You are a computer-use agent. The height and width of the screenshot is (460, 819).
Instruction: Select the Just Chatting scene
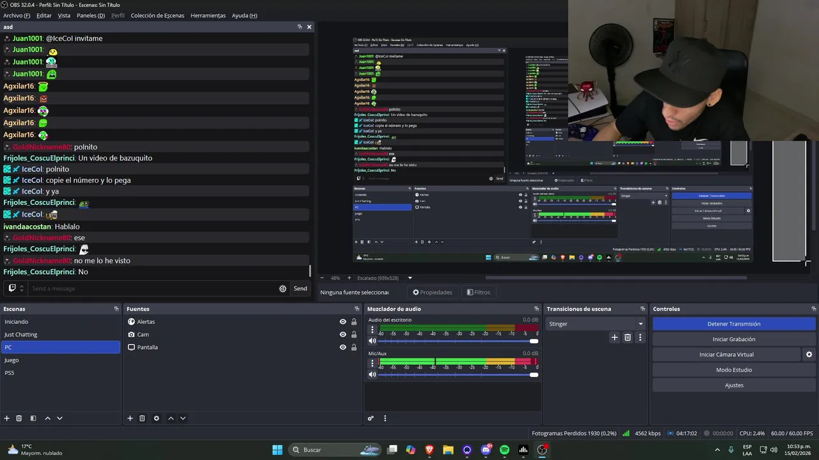pyautogui.click(x=60, y=335)
